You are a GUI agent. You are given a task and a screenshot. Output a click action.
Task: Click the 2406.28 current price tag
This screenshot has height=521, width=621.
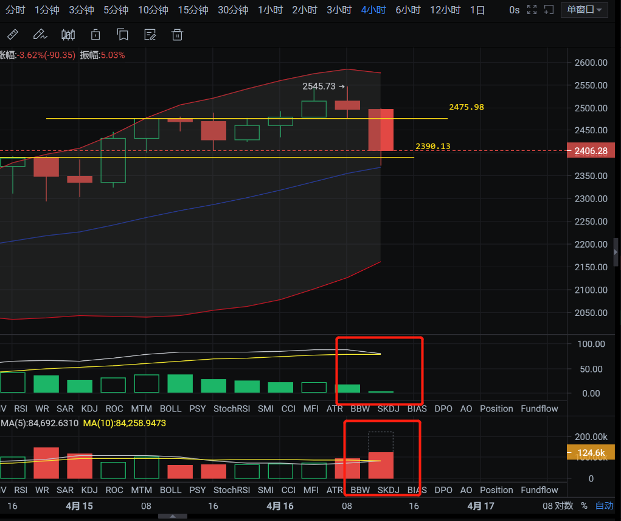click(591, 150)
